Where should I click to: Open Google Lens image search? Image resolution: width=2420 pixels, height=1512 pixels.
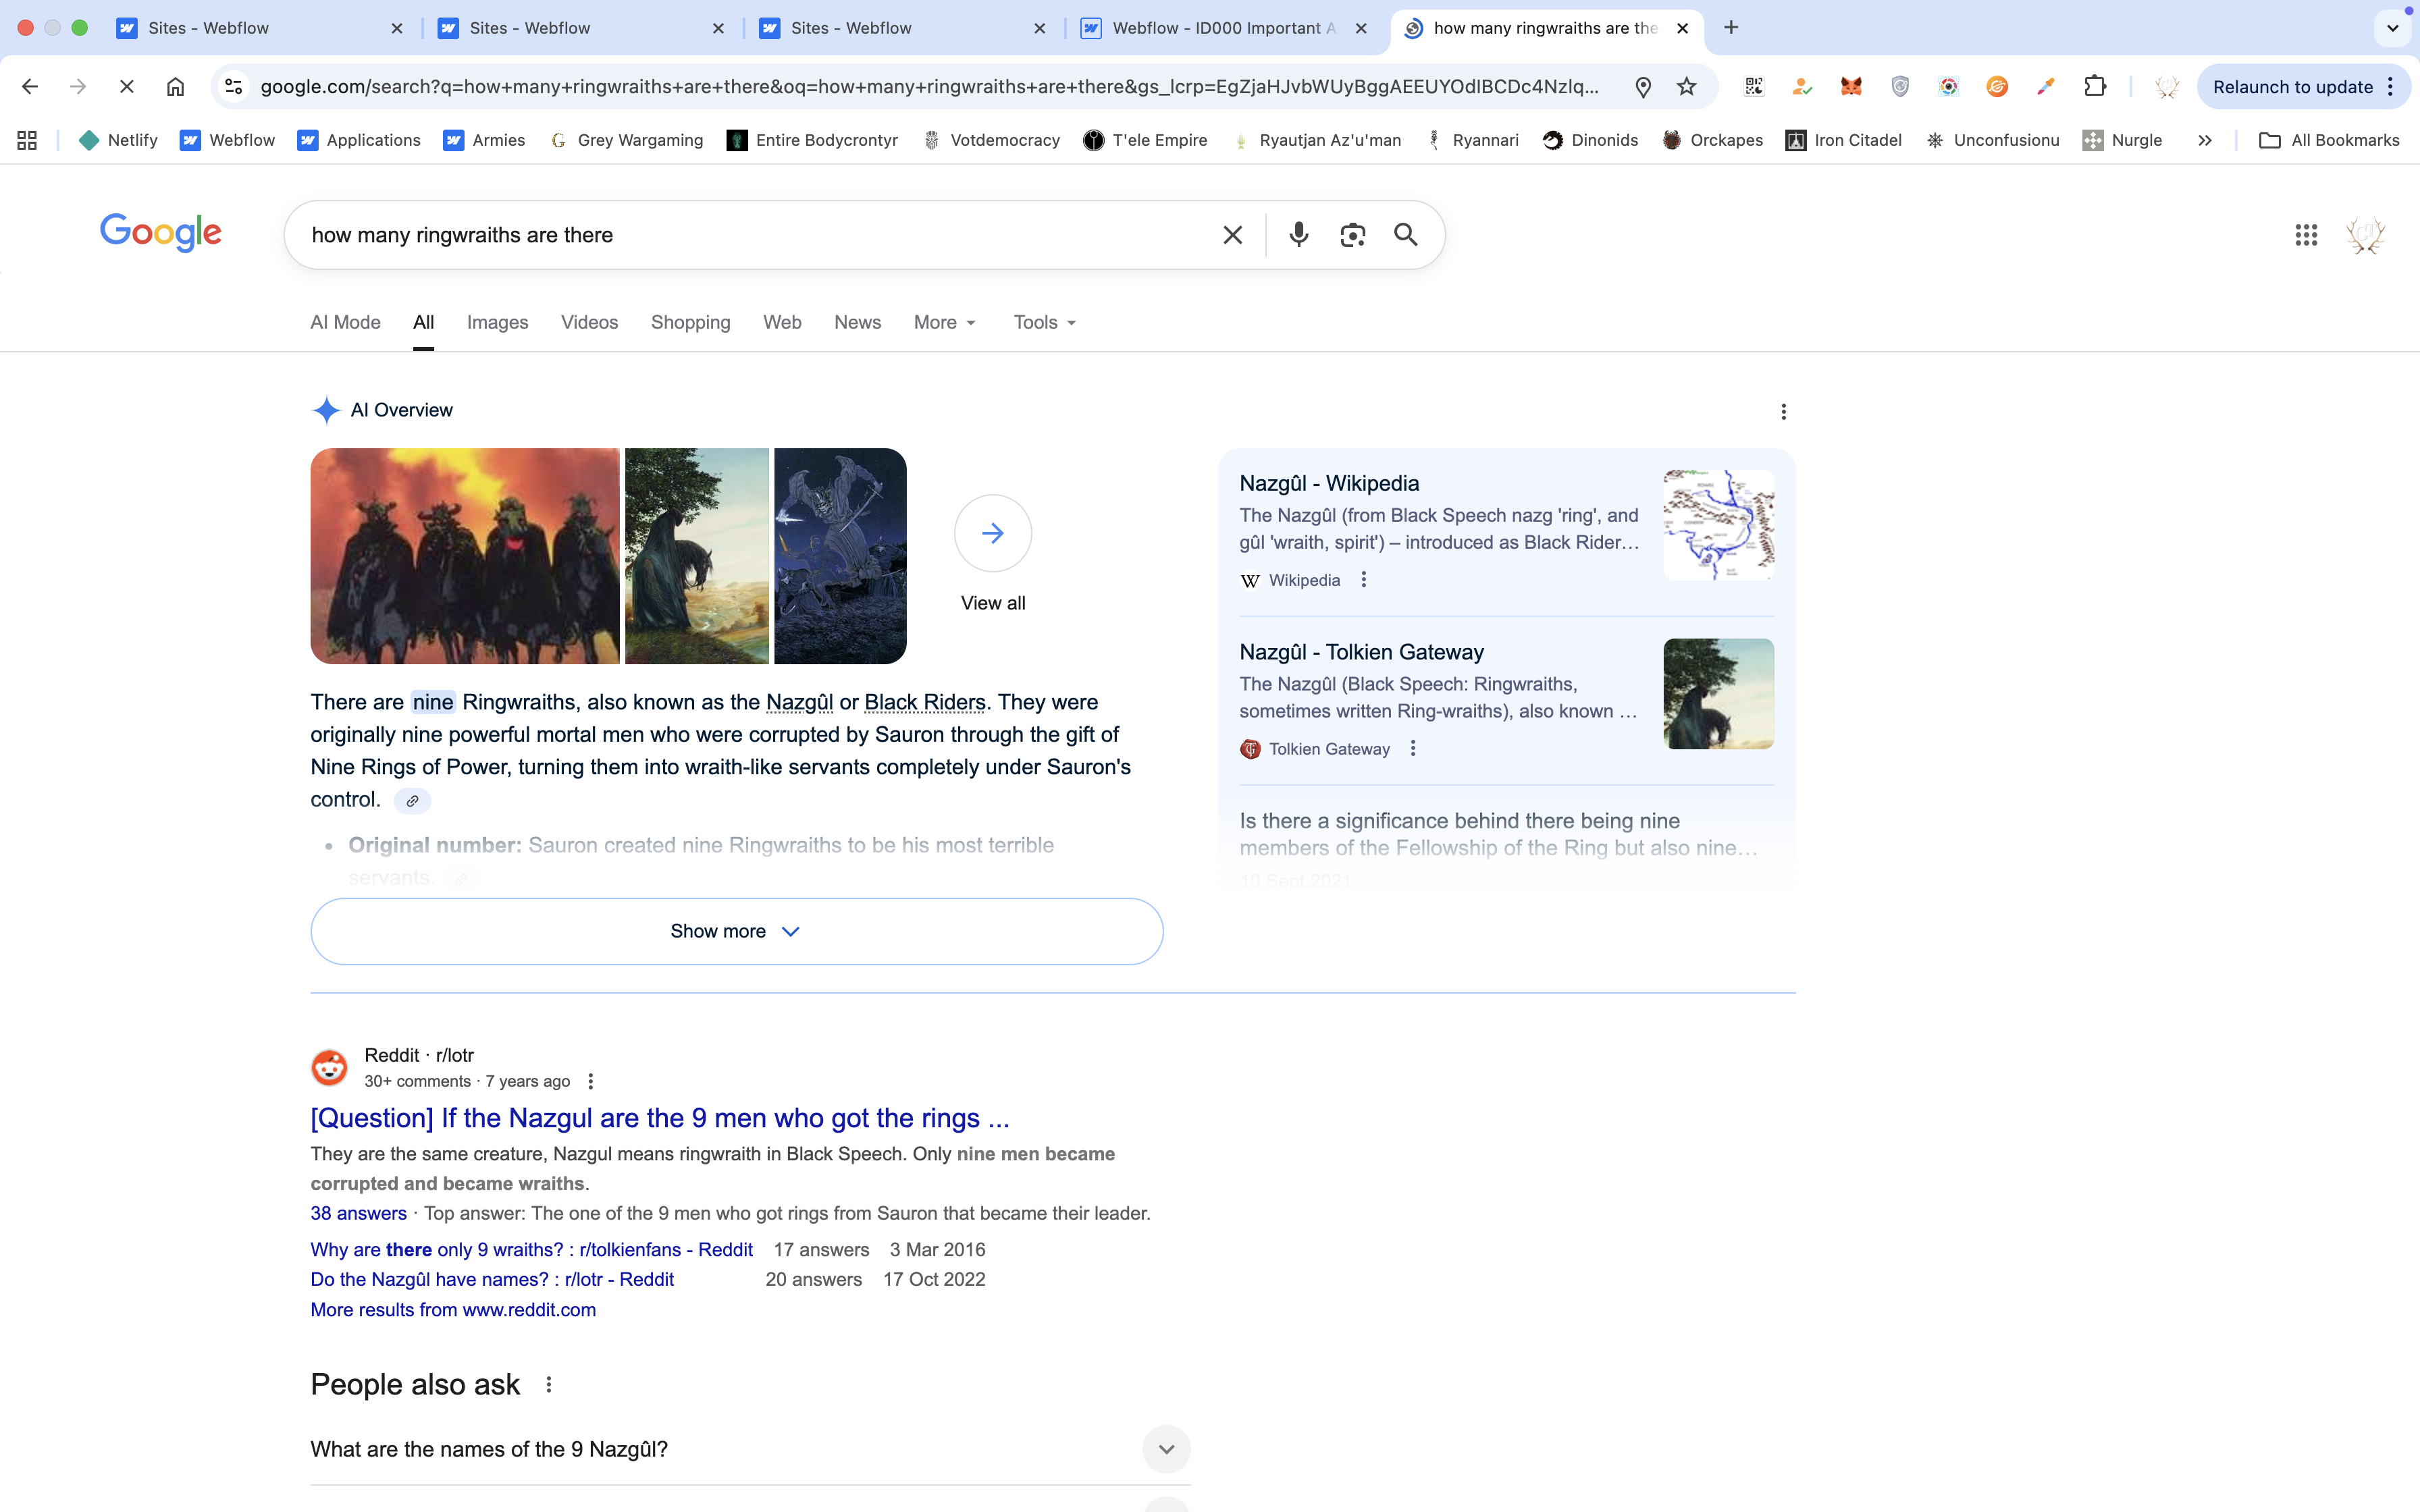pyautogui.click(x=1352, y=235)
